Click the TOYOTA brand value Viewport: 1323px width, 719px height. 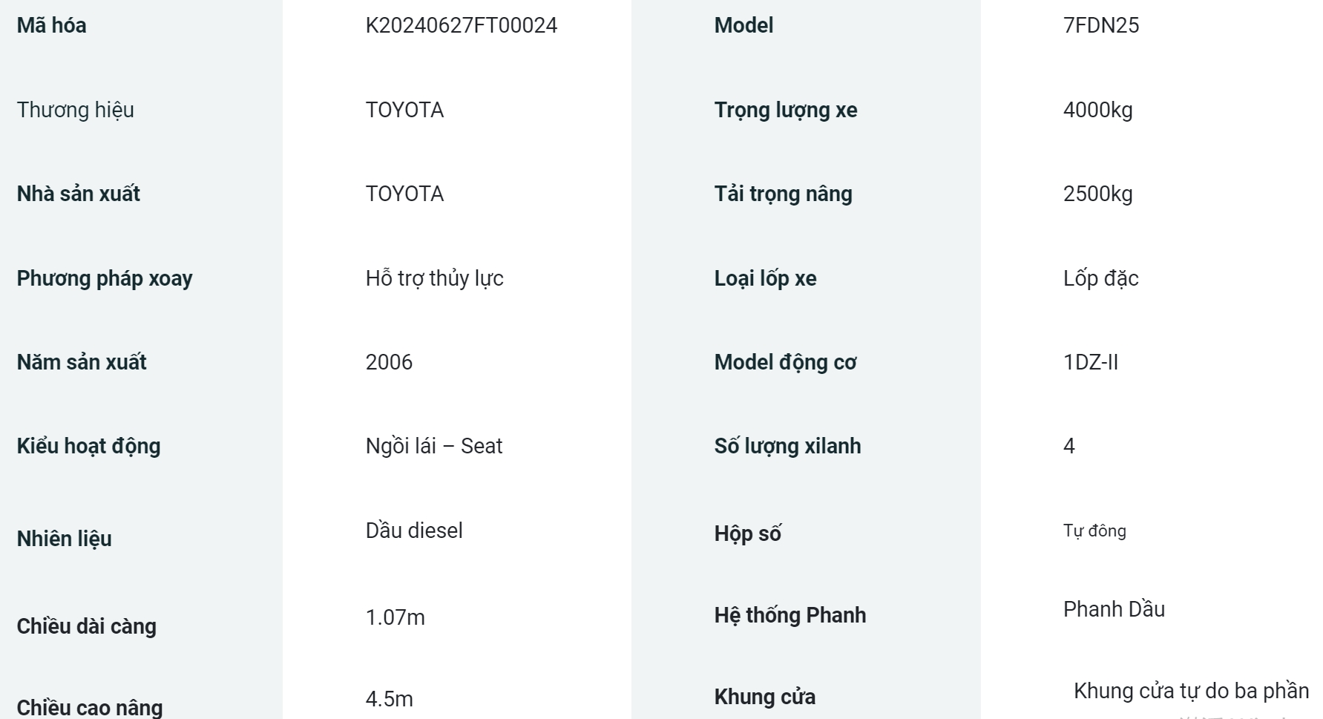(x=404, y=110)
